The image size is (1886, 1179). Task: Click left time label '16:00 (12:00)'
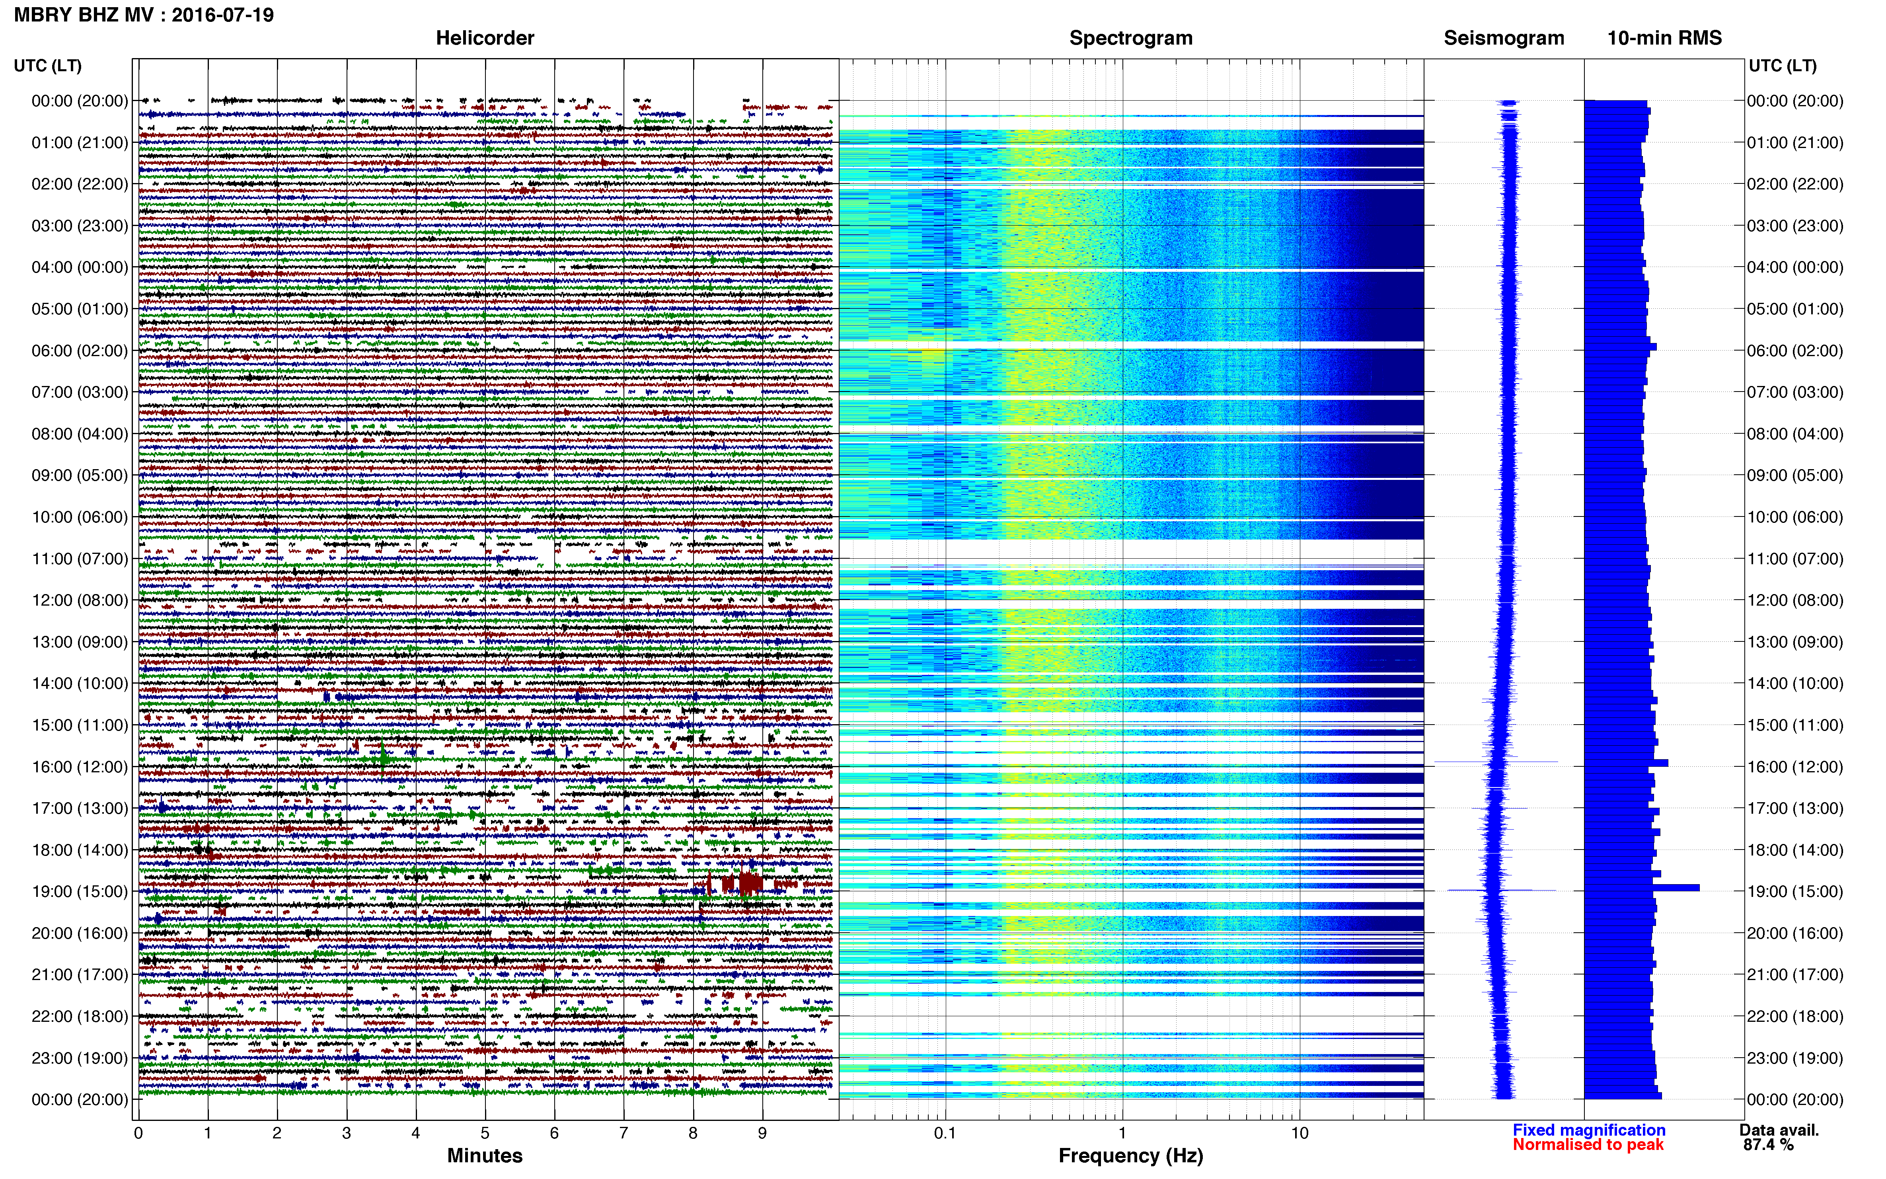click(x=80, y=766)
